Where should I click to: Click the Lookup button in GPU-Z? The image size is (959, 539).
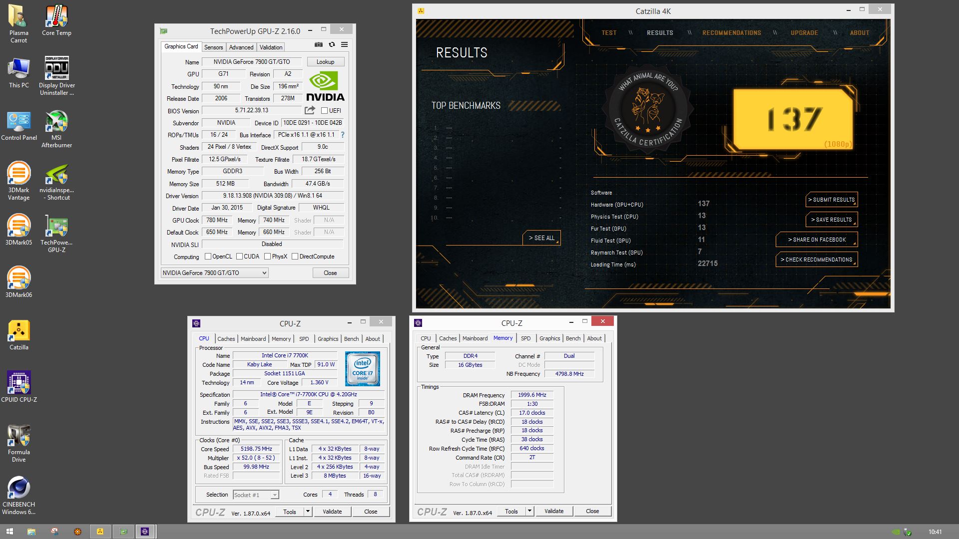325,62
